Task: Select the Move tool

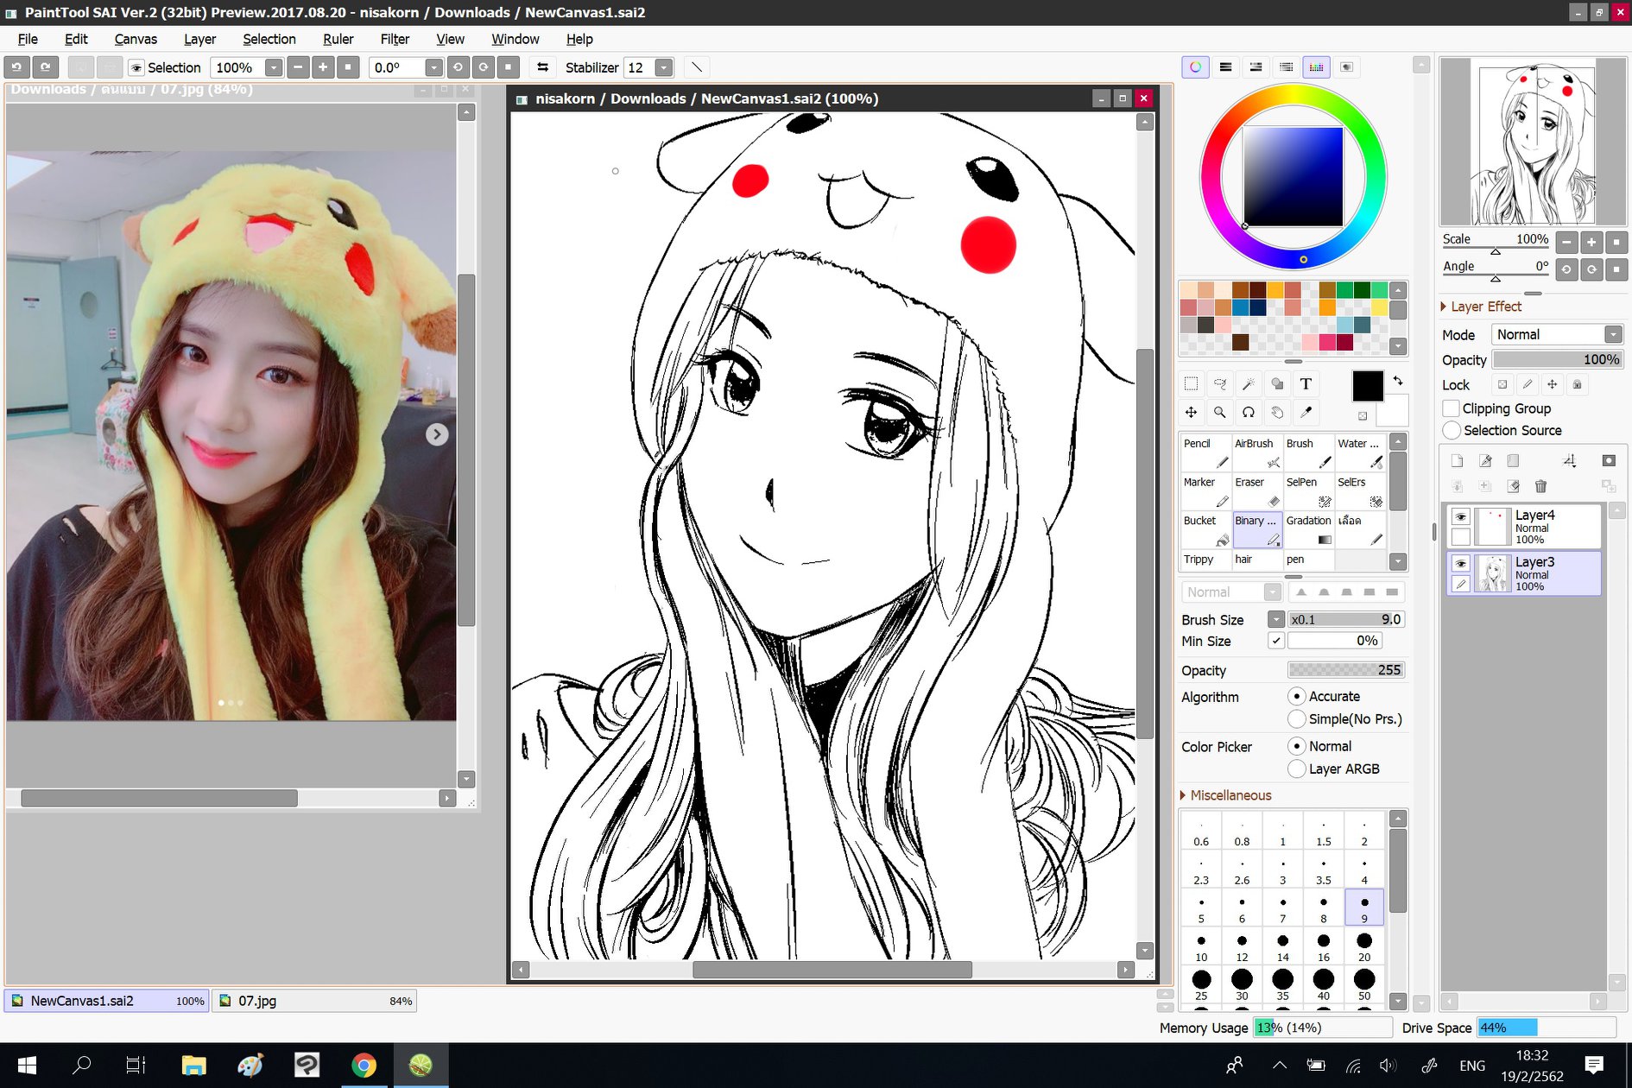Action: 1192,413
